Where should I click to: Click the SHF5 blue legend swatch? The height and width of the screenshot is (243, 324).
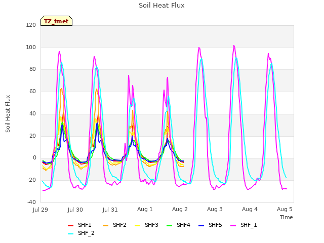pos(201,225)
